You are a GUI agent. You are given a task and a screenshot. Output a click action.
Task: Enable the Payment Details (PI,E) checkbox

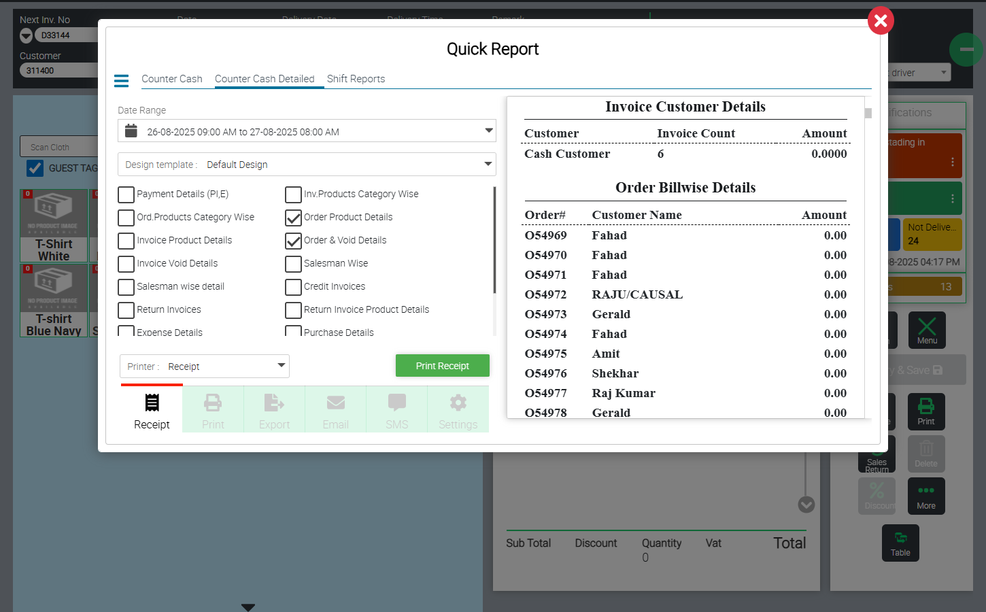[x=126, y=194]
